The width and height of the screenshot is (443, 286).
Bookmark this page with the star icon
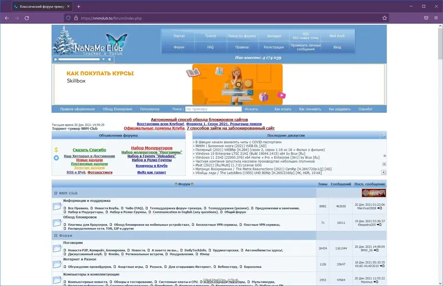click(384, 18)
